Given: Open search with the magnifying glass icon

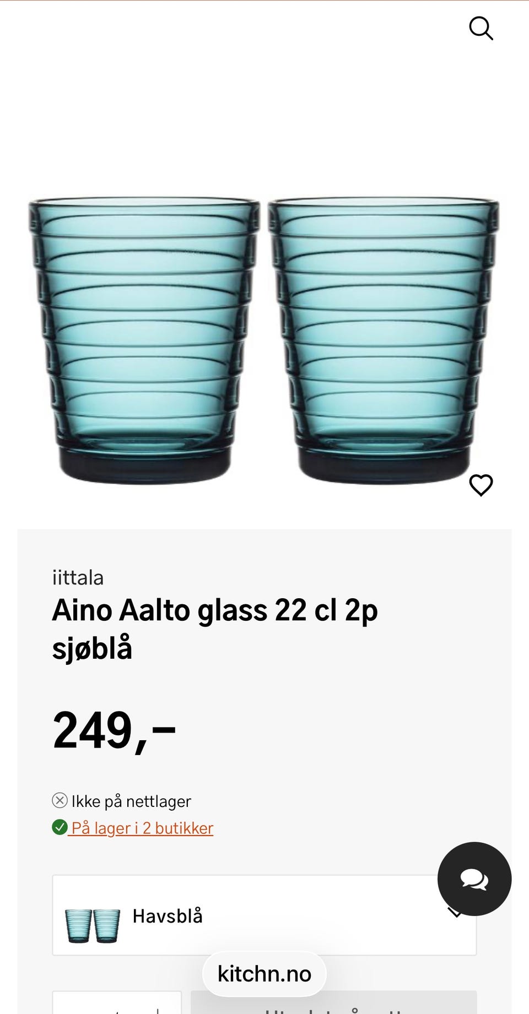Looking at the screenshot, I should click(x=481, y=28).
